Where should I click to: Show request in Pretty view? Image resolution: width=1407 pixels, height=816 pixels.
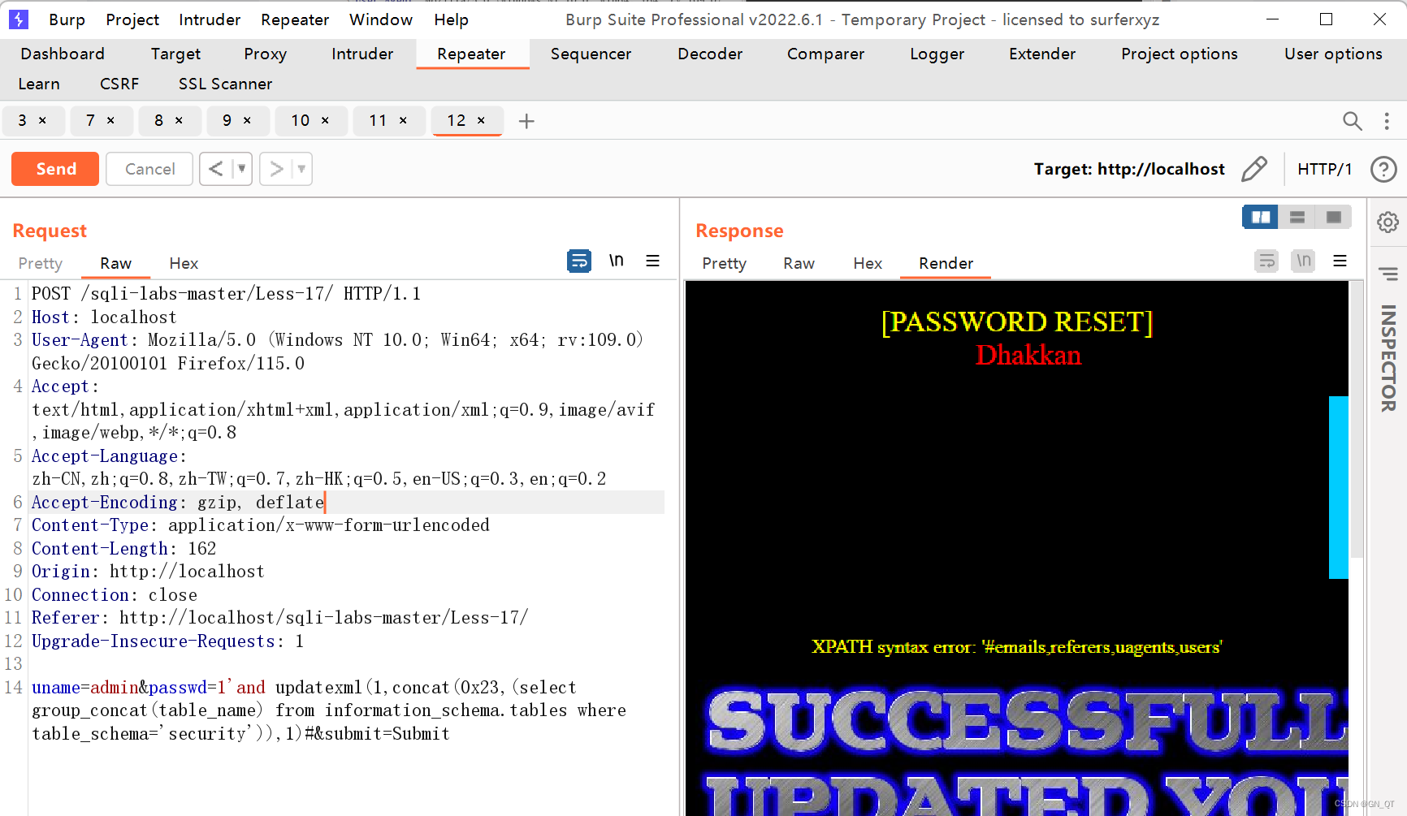[x=40, y=263]
